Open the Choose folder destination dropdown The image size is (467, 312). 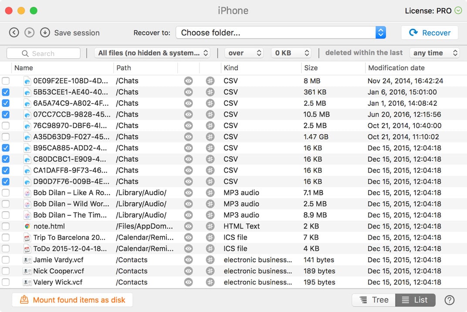click(x=281, y=33)
